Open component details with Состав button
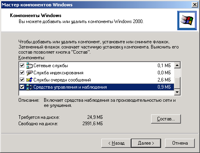This screenshot has height=153, width=200. coord(166,119)
